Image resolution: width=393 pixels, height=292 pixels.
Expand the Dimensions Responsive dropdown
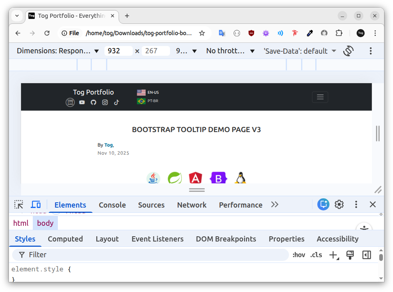pyautogui.click(x=58, y=51)
